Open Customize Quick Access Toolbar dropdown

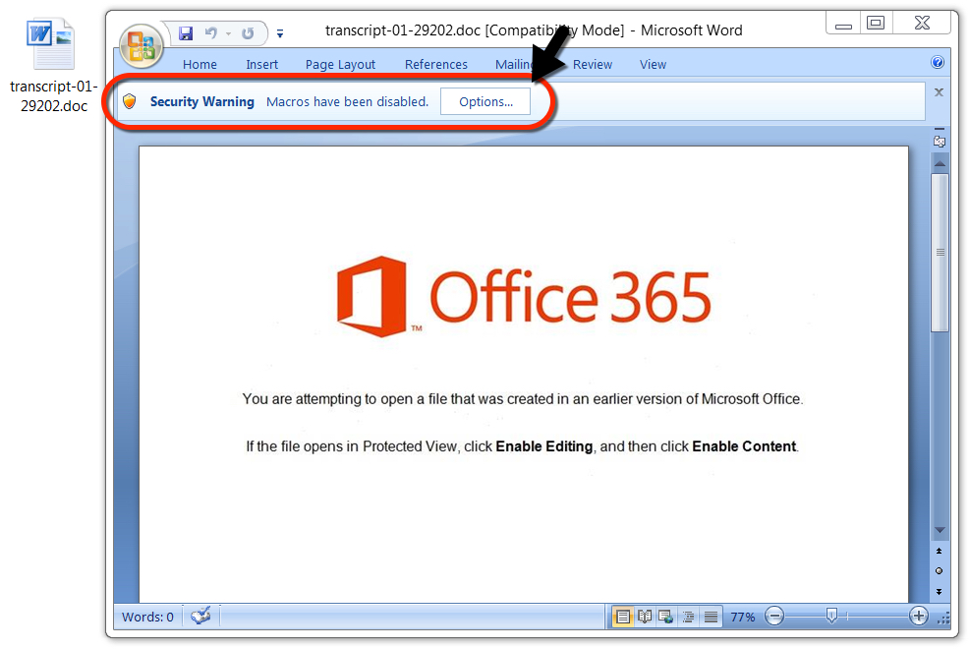point(280,33)
